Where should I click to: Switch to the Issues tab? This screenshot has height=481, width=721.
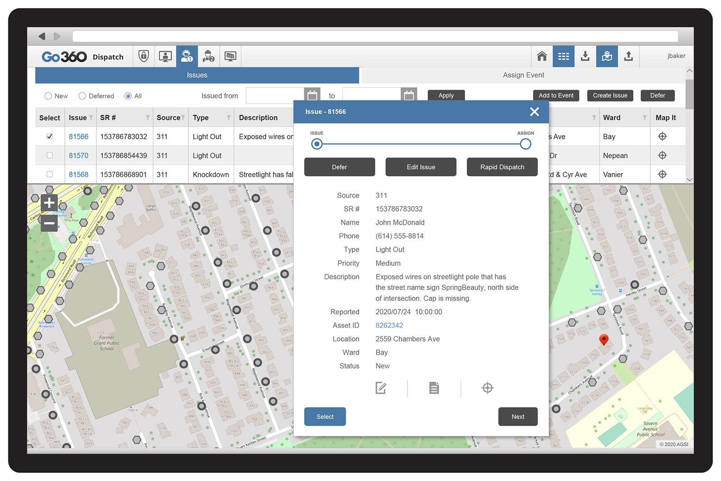tap(197, 75)
